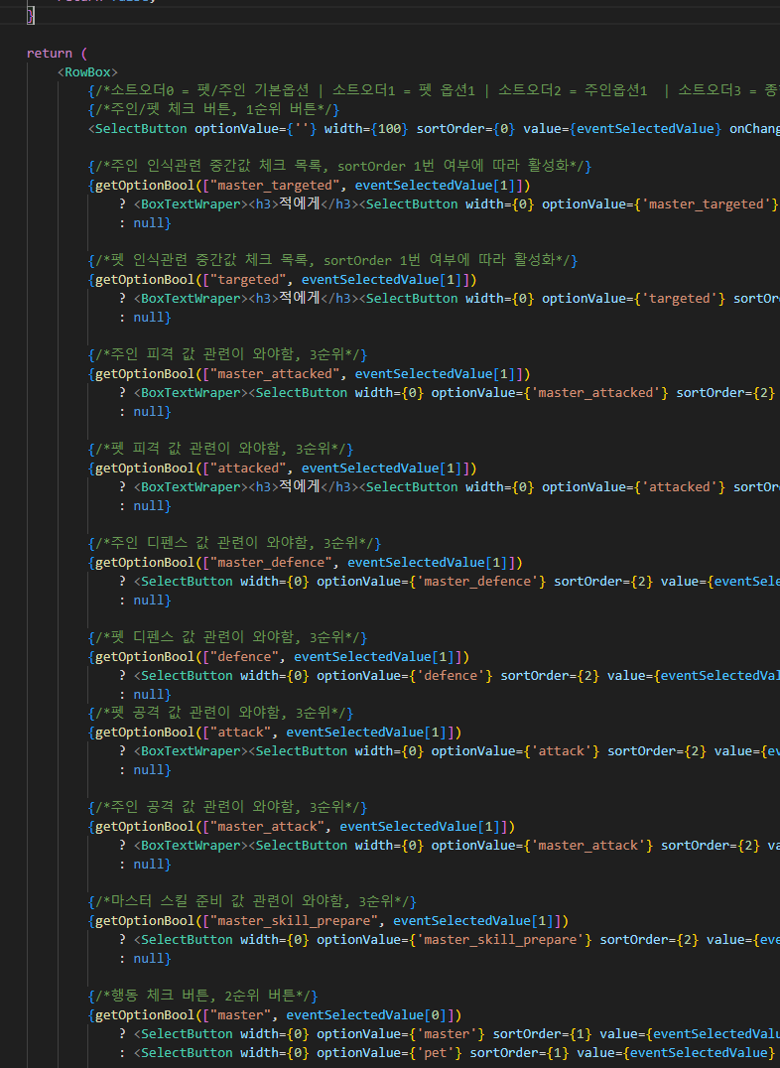Click the comment '주인 공격 값 관련이 와야함'
The width and height of the screenshot is (780, 1068).
[227, 807]
